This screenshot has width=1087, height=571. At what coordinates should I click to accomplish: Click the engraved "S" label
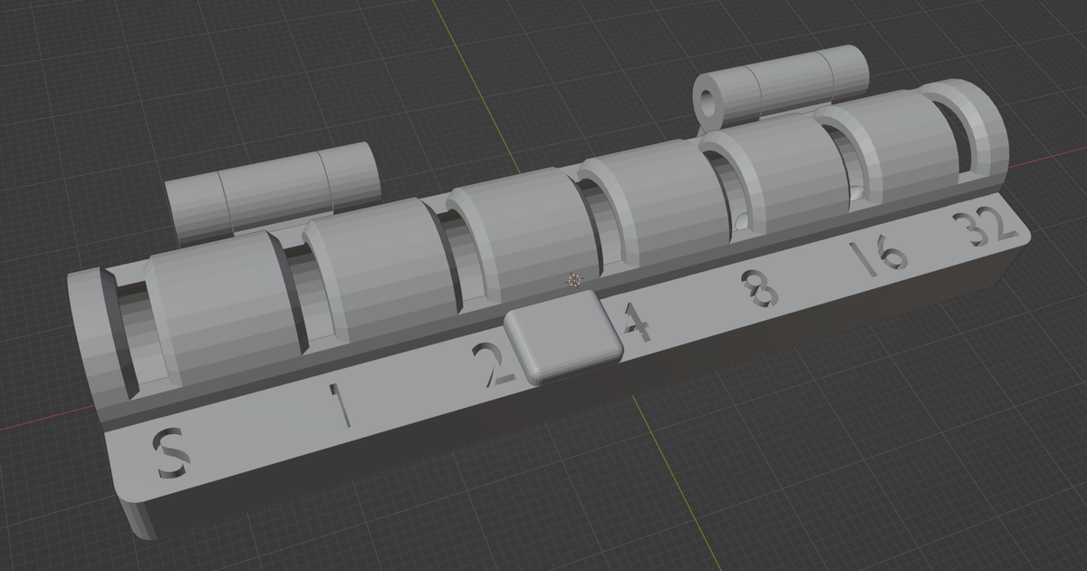click(169, 455)
